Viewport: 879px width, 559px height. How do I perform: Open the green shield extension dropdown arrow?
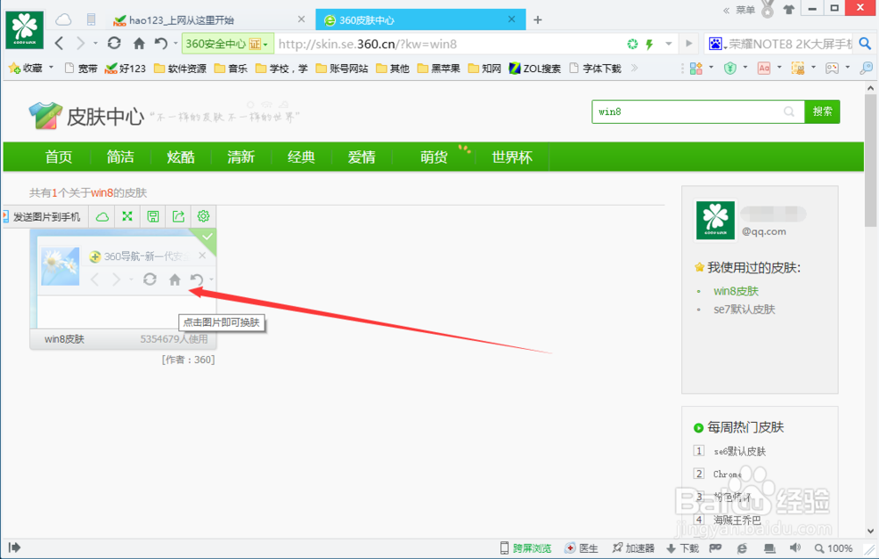[x=745, y=68]
